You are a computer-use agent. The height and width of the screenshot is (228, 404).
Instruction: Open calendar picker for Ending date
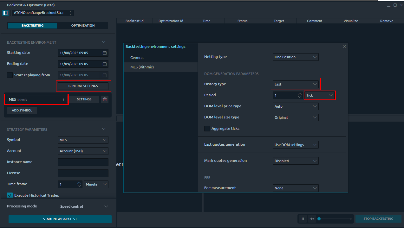[105, 64]
